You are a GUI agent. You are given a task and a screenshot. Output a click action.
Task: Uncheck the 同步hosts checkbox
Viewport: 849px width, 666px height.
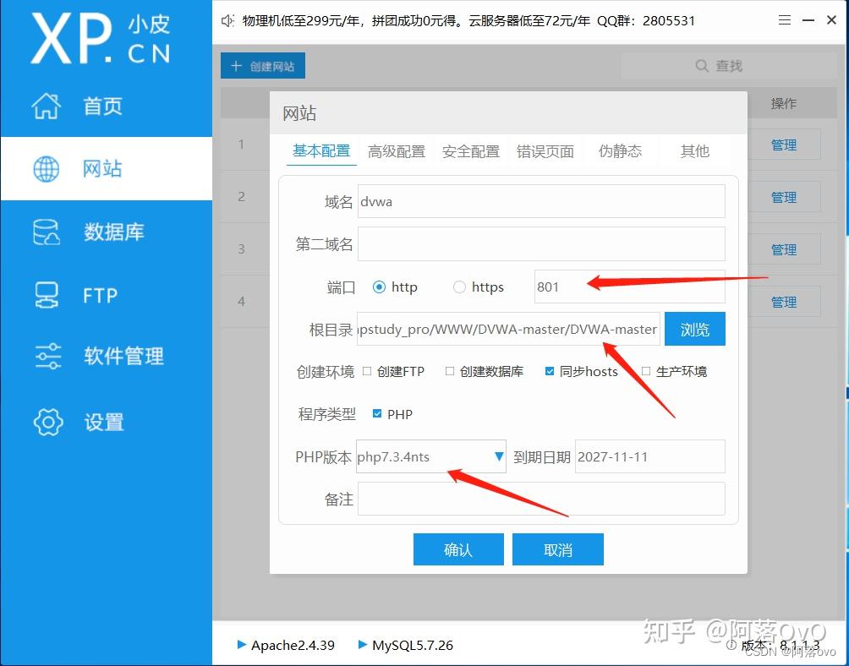pos(550,371)
